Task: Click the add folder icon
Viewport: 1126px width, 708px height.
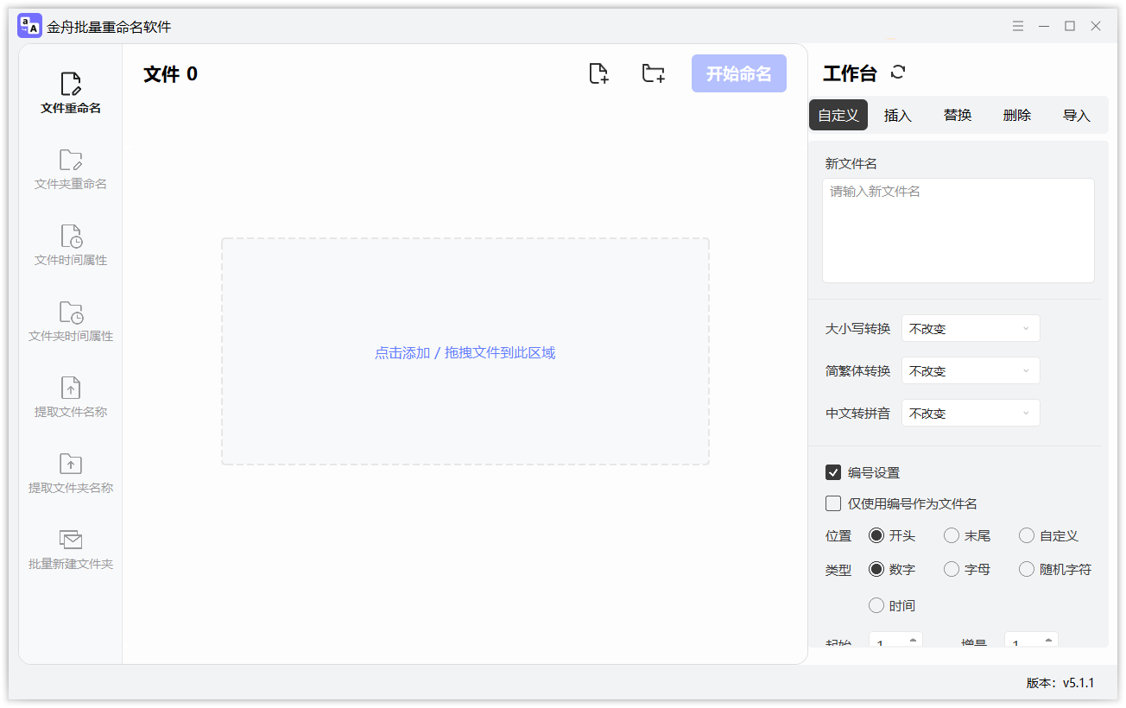Action: pyautogui.click(x=654, y=74)
